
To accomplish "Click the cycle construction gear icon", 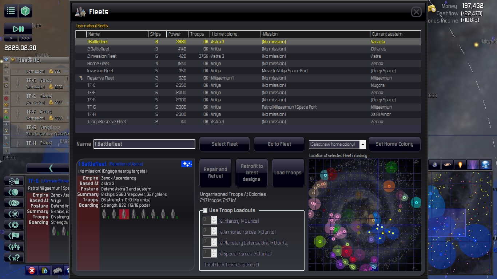I will coord(14,225).
